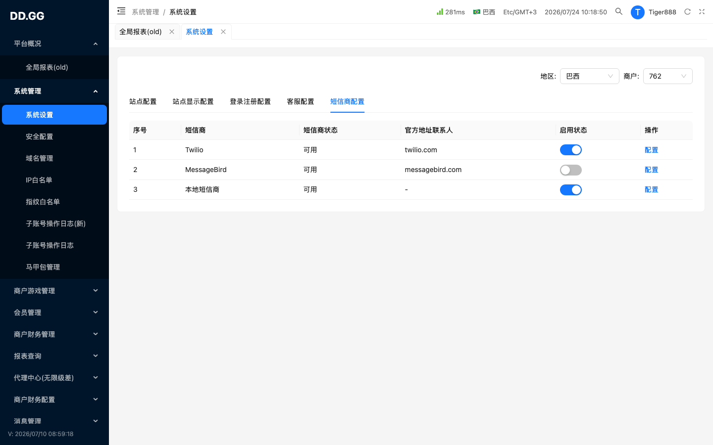Switch to the 客服配置 tab

click(x=301, y=101)
